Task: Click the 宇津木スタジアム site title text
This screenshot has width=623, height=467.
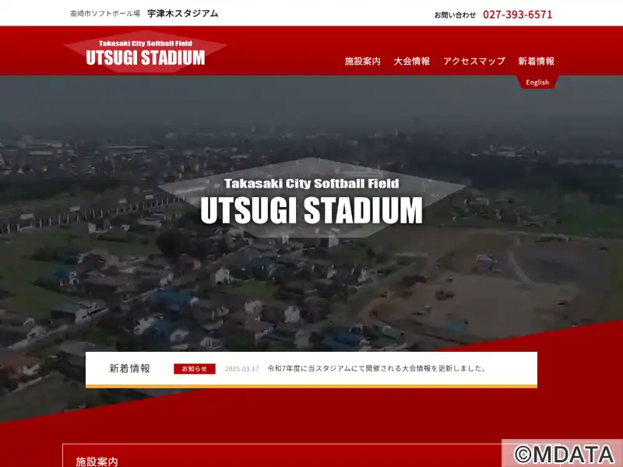Action: click(183, 13)
